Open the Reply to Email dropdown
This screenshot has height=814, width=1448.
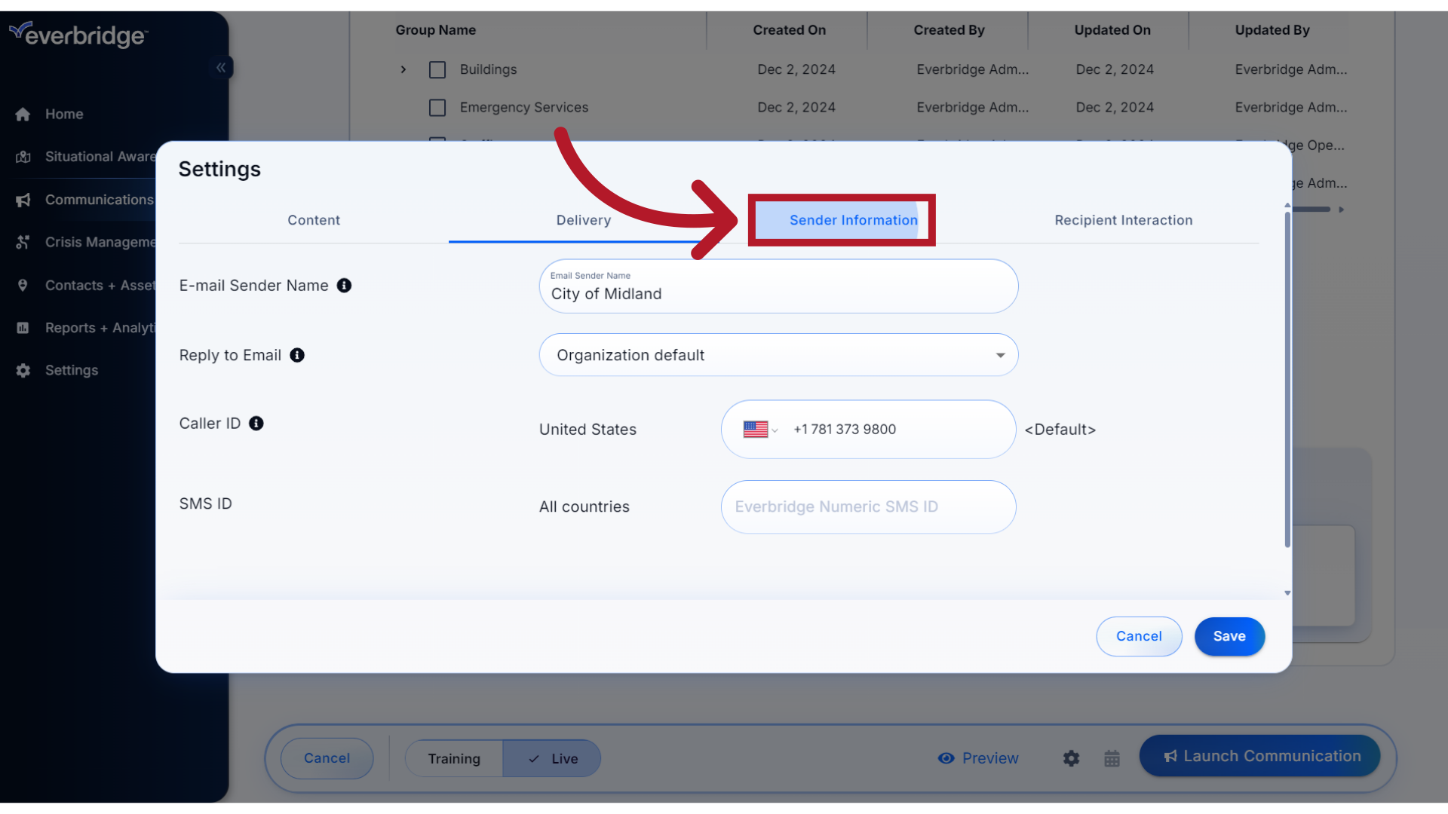(778, 355)
